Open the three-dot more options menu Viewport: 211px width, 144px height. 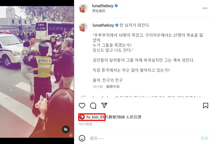tap(205, 8)
